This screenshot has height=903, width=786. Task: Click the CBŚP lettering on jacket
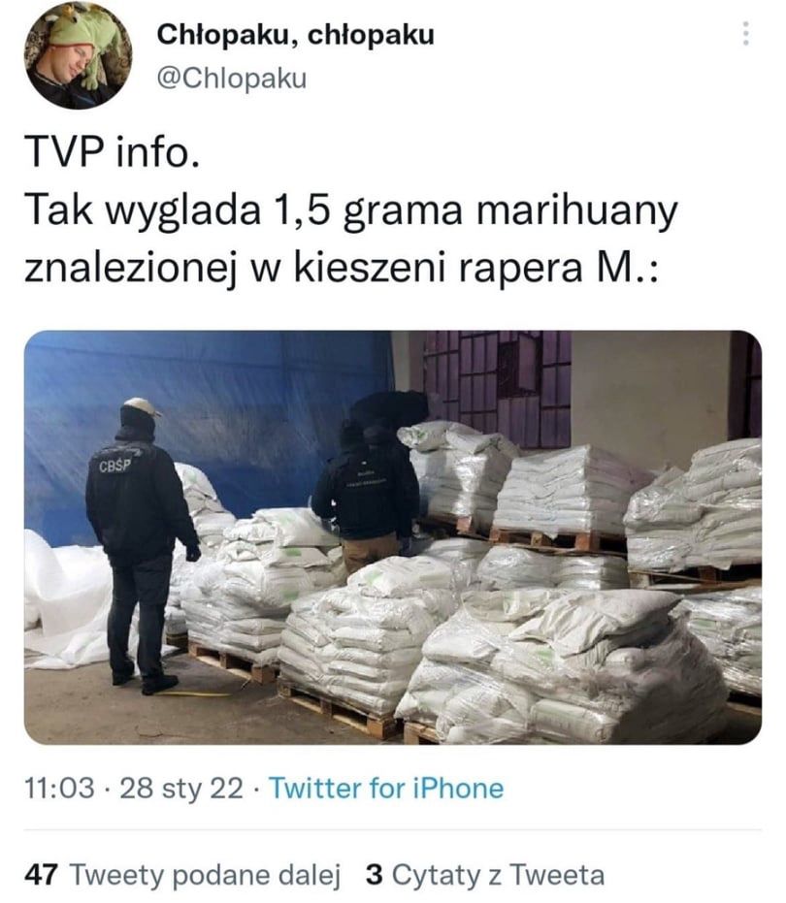click(115, 466)
